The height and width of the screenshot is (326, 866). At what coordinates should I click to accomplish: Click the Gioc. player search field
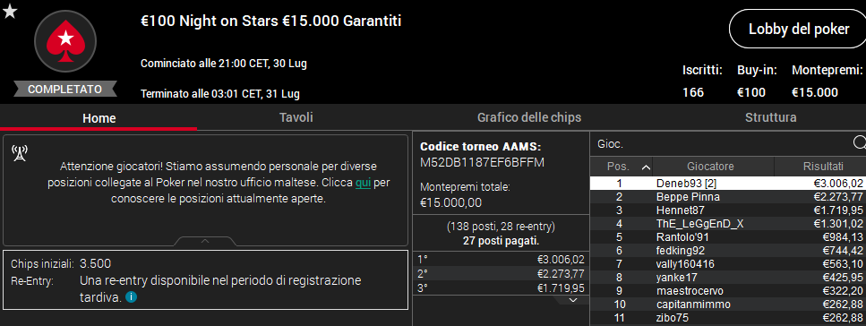[722, 143]
